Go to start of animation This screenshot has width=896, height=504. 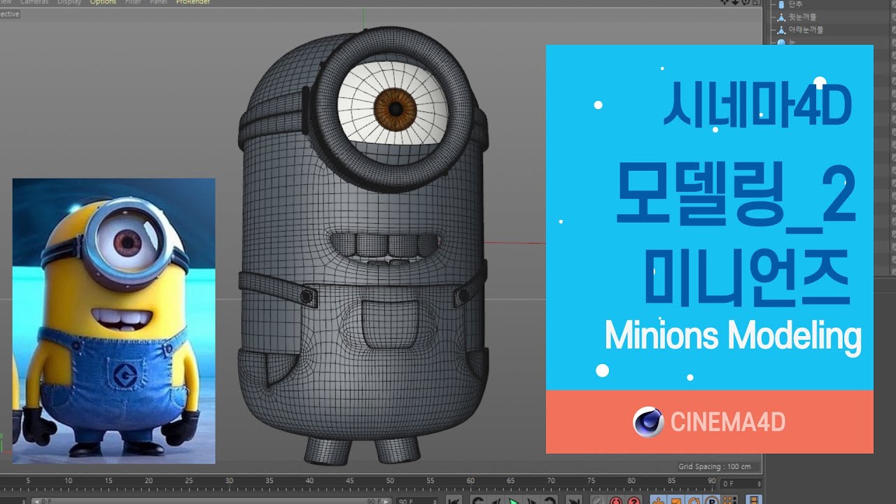(x=454, y=500)
